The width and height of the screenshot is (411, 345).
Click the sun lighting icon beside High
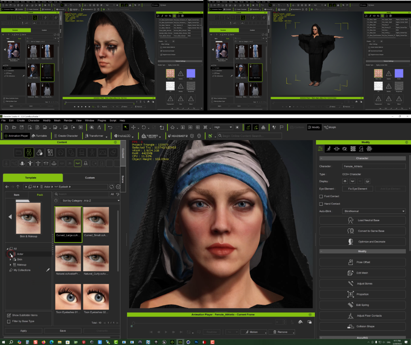tap(237, 127)
